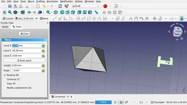Viewport: 187px width, 105px height.
Task: Click the Draft rectangle tool icon
Action: coord(89,19)
